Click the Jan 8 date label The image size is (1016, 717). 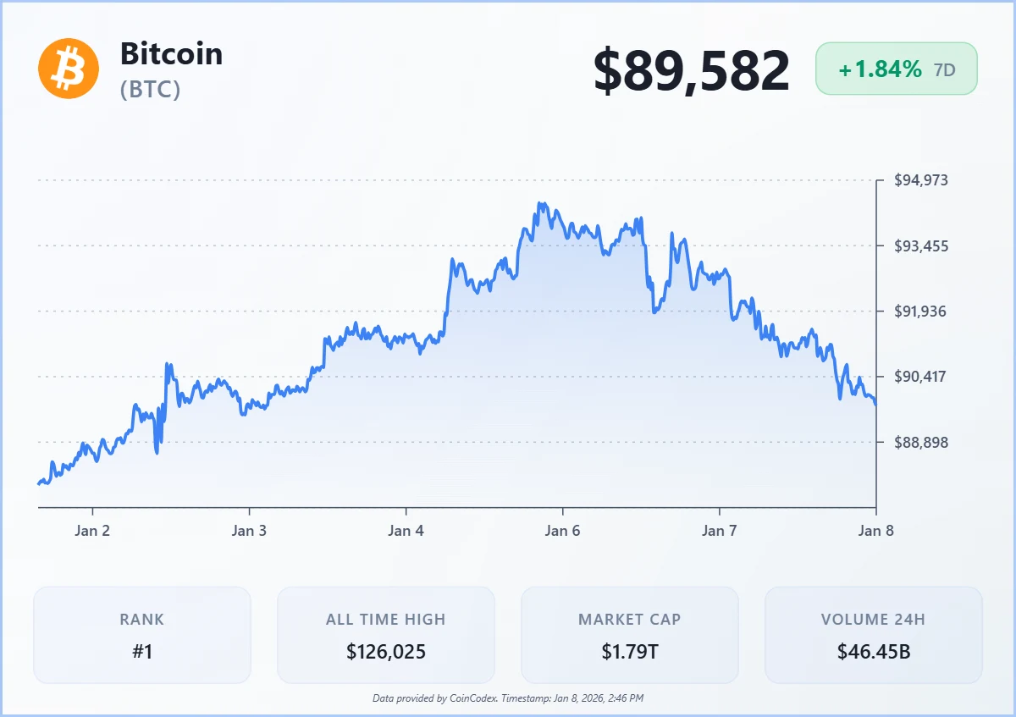875,531
